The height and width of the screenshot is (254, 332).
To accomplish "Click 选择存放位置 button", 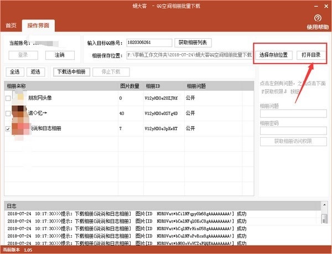I will tap(273, 55).
